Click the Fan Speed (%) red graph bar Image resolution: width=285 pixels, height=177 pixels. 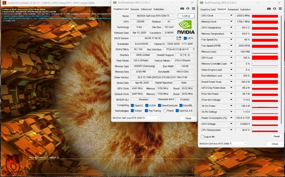pyautogui.click(x=265, y=40)
